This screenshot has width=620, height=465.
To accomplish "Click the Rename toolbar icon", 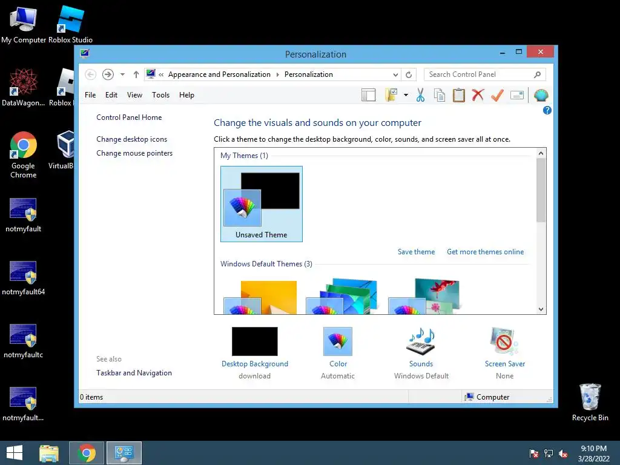I will tap(517, 95).
